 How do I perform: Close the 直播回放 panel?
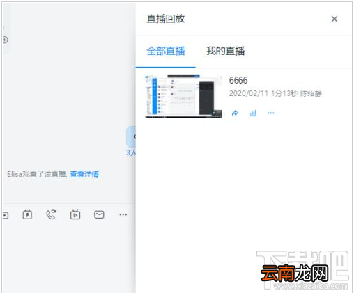pos(334,19)
